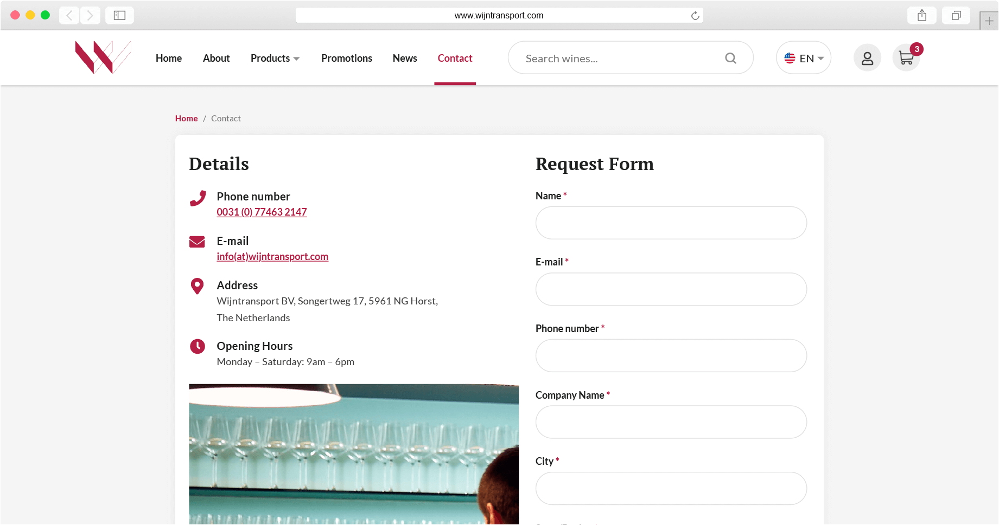Image resolution: width=999 pixels, height=526 pixels.
Task: Click the Request Form heading
Action: [594, 164]
